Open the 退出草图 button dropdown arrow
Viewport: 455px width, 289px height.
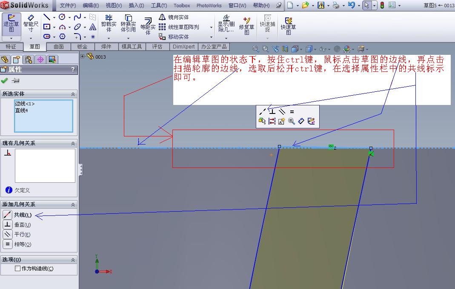[11, 38]
